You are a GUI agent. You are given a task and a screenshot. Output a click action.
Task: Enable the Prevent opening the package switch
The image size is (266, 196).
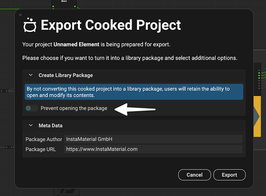coord(31,108)
